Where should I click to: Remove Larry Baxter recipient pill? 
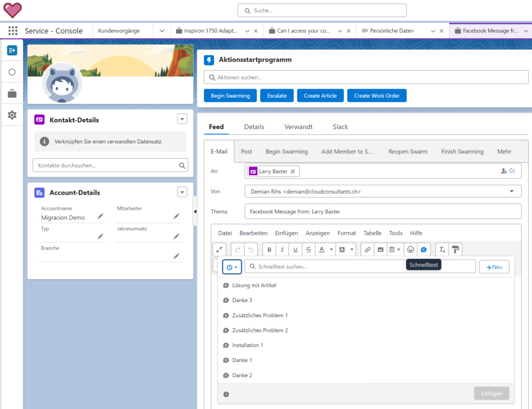click(x=292, y=171)
